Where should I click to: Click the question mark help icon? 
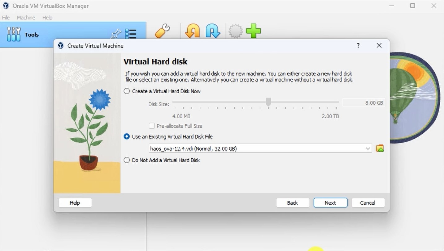click(x=358, y=45)
